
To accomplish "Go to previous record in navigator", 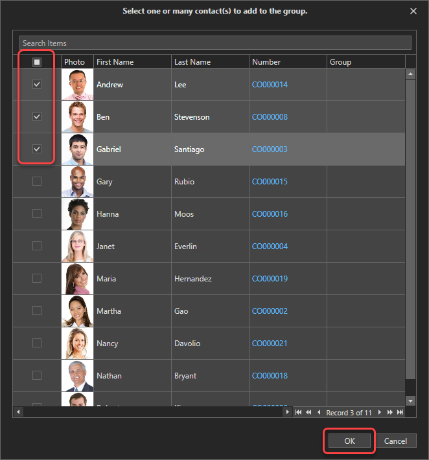I will (x=318, y=412).
